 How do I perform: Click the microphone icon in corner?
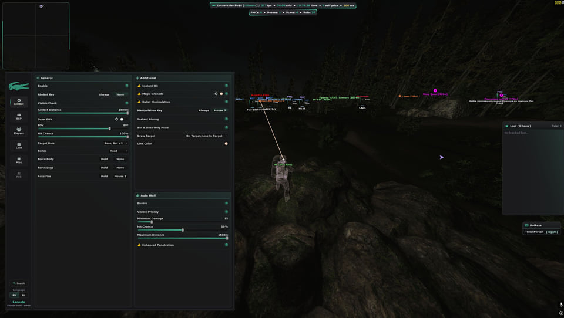coord(561,305)
